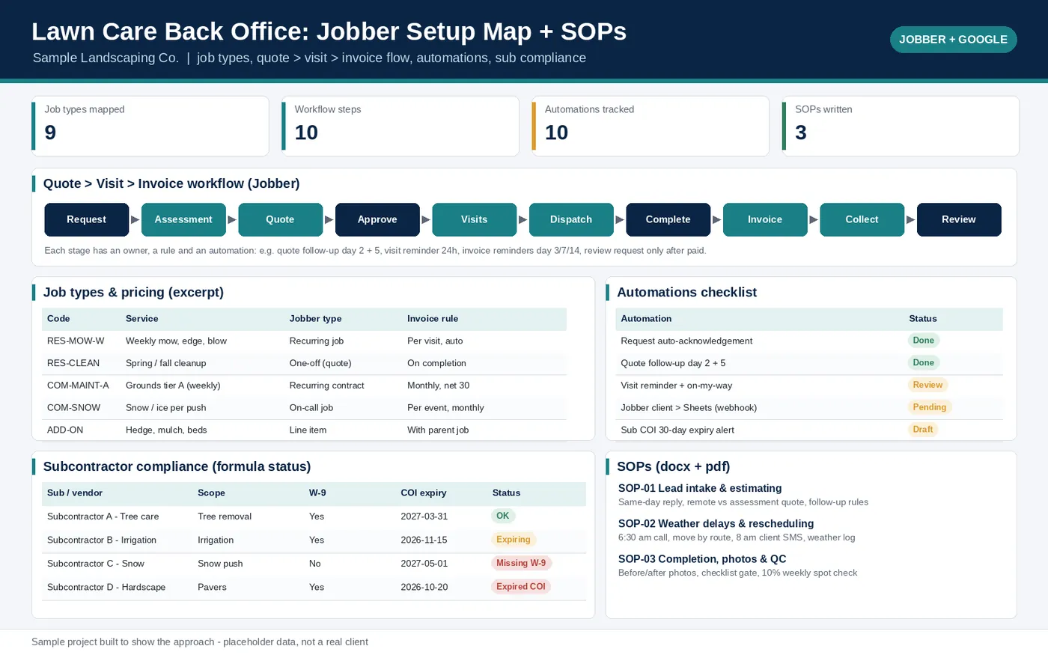1048x655 pixels.
Task: Click the Review stage box ending the workflow
Action: point(959,219)
